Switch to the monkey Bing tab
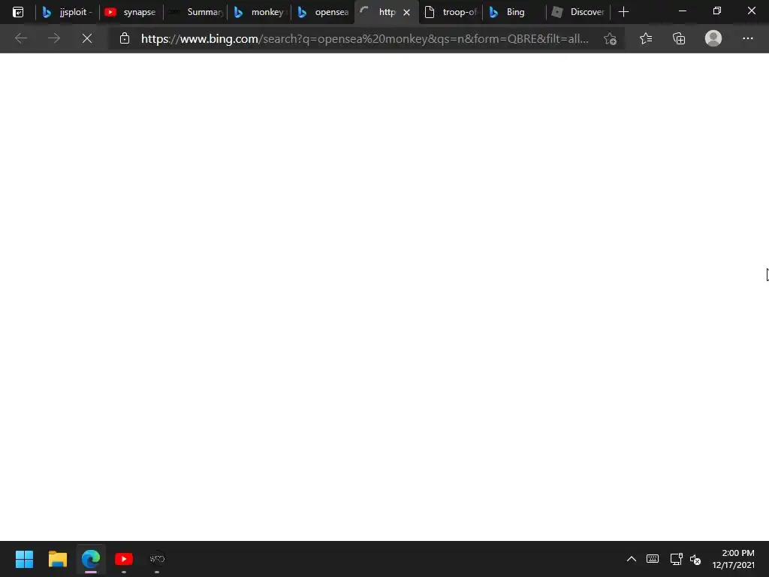Screen dimensions: 769x577 (x=259, y=12)
